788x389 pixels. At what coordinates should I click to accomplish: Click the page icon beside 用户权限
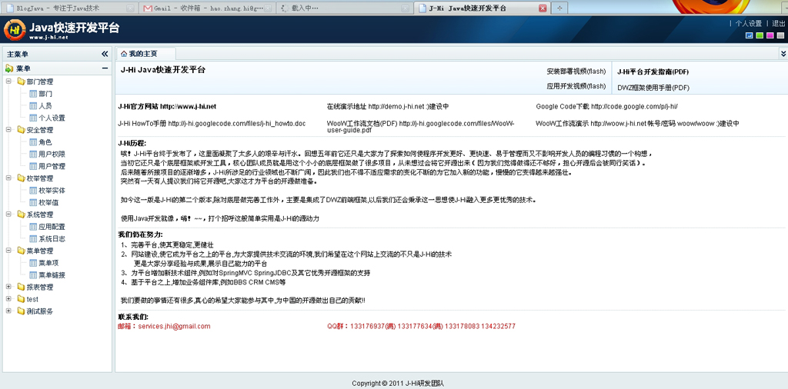[x=33, y=154]
